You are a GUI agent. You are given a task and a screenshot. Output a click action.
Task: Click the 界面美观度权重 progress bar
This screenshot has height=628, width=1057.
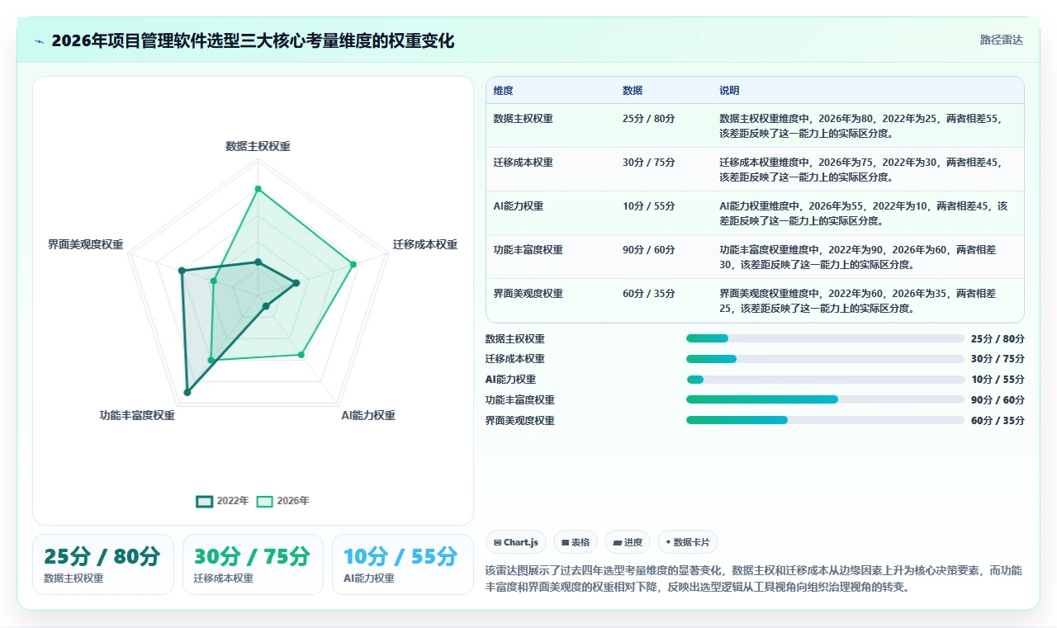click(825, 420)
